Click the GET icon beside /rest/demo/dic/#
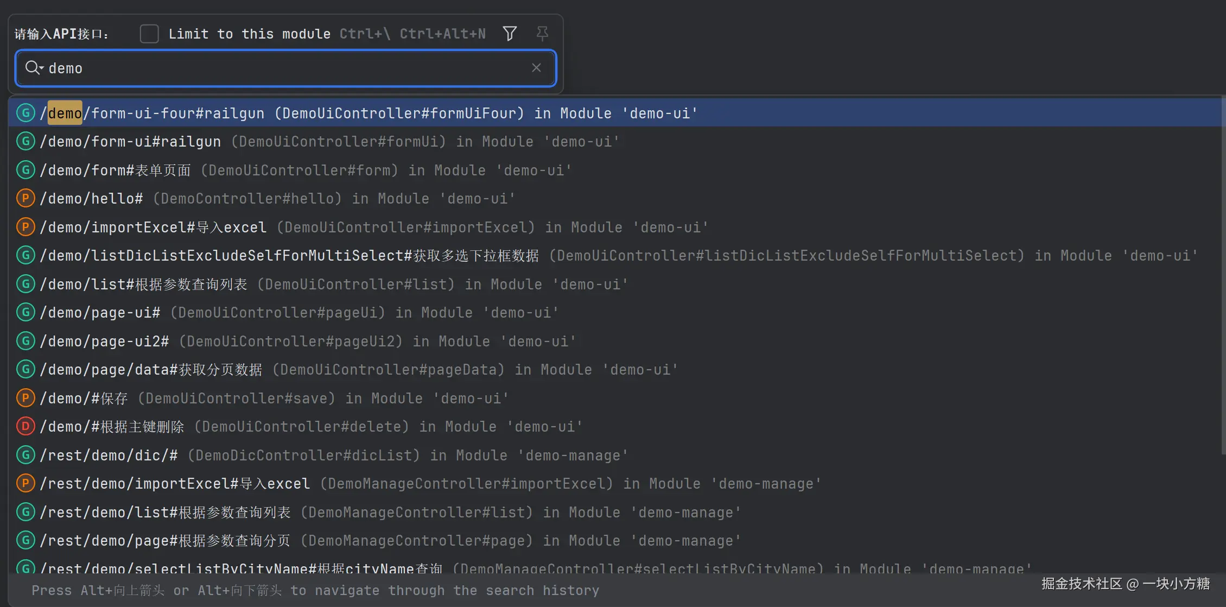This screenshot has height=607, width=1226. pyautogui.click(x=26, y=455)
